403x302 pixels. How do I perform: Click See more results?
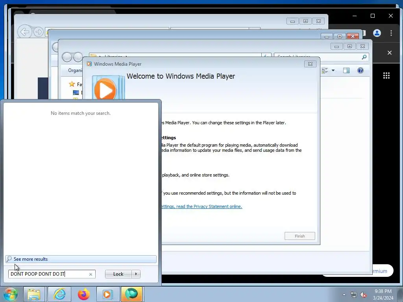pyautogui.click(x=81, y=259)
